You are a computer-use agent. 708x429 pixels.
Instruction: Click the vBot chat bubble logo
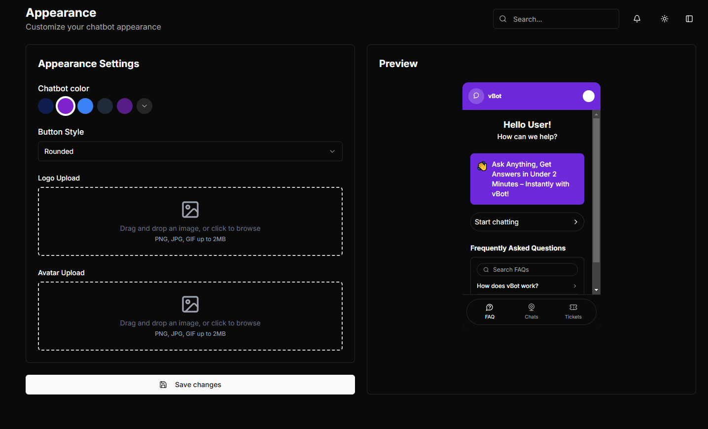point(476,96)
